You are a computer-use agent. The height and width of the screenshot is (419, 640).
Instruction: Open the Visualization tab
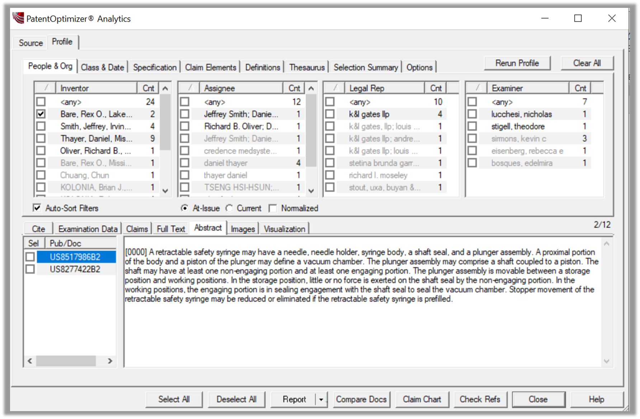[284, 229]
